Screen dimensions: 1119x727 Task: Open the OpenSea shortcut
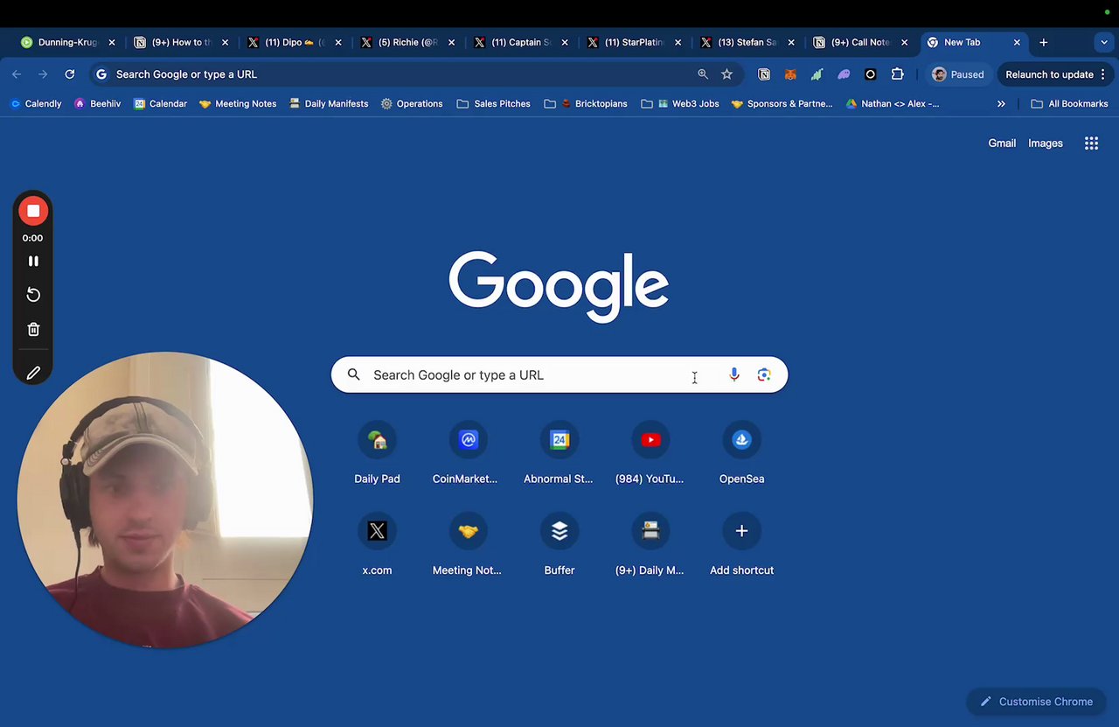741,454
